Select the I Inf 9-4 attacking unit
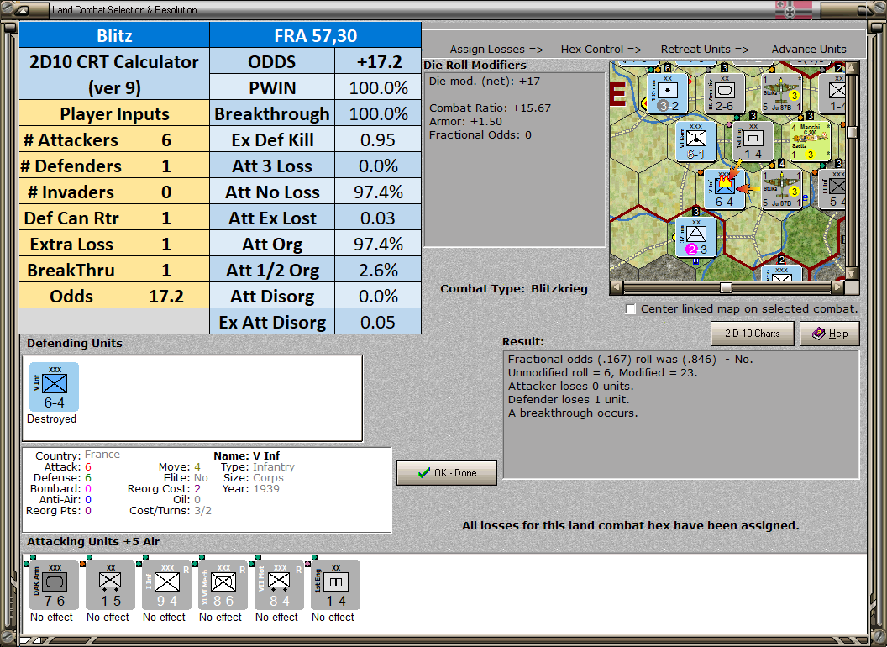Viewport: 887px width, 647px height. pyautogui.click(x=166, y=586)
